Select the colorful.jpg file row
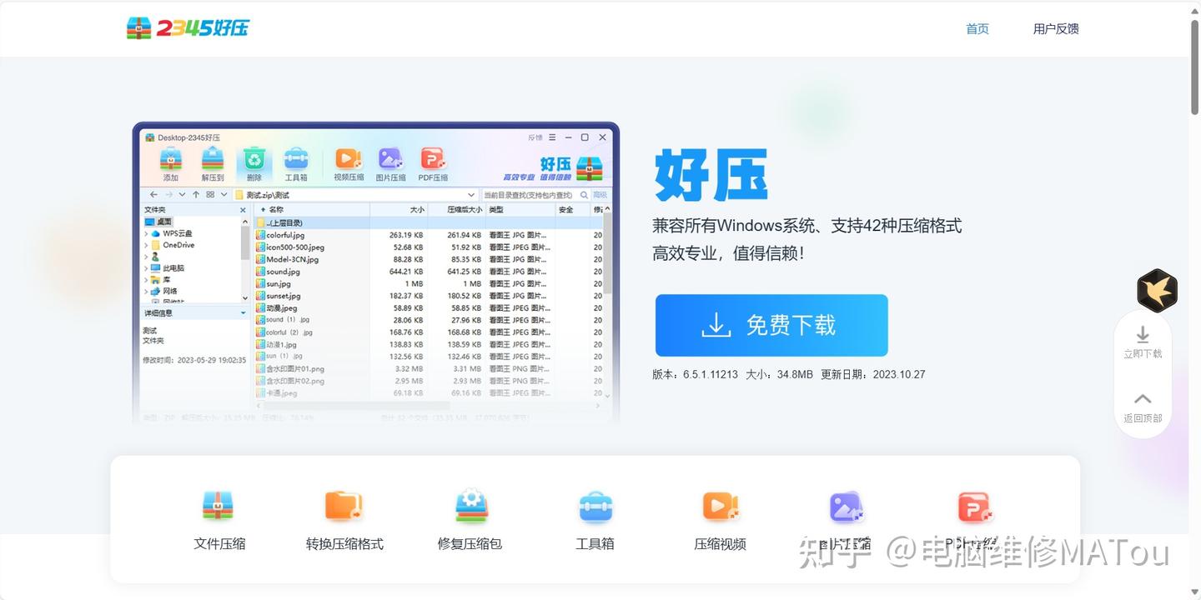The width and height of the screenshot is (1201, 600). [x=427, y=235]
